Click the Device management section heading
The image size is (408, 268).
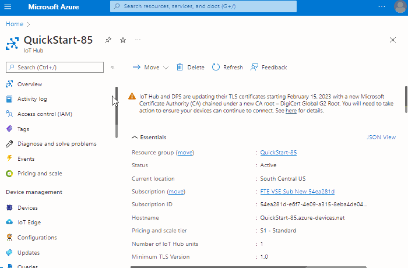[34, 192]
